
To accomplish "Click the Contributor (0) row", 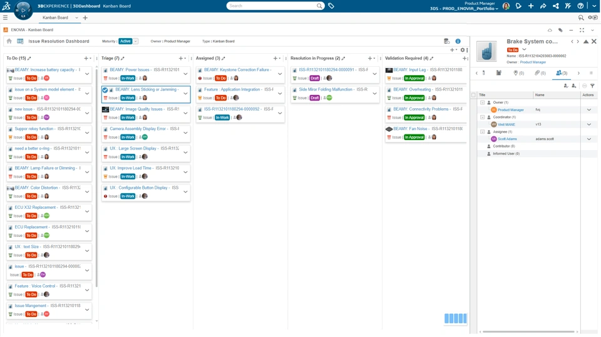I will 537,146.
